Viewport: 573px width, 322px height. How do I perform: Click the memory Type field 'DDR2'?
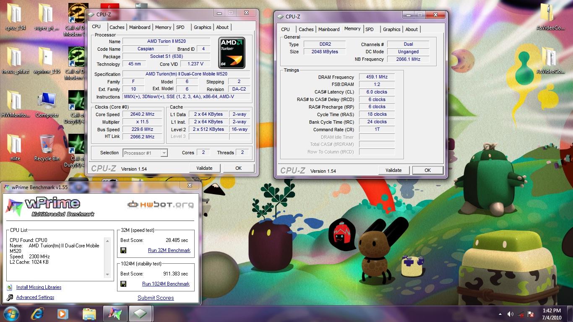pyautogui.click(x=324, y=44)
